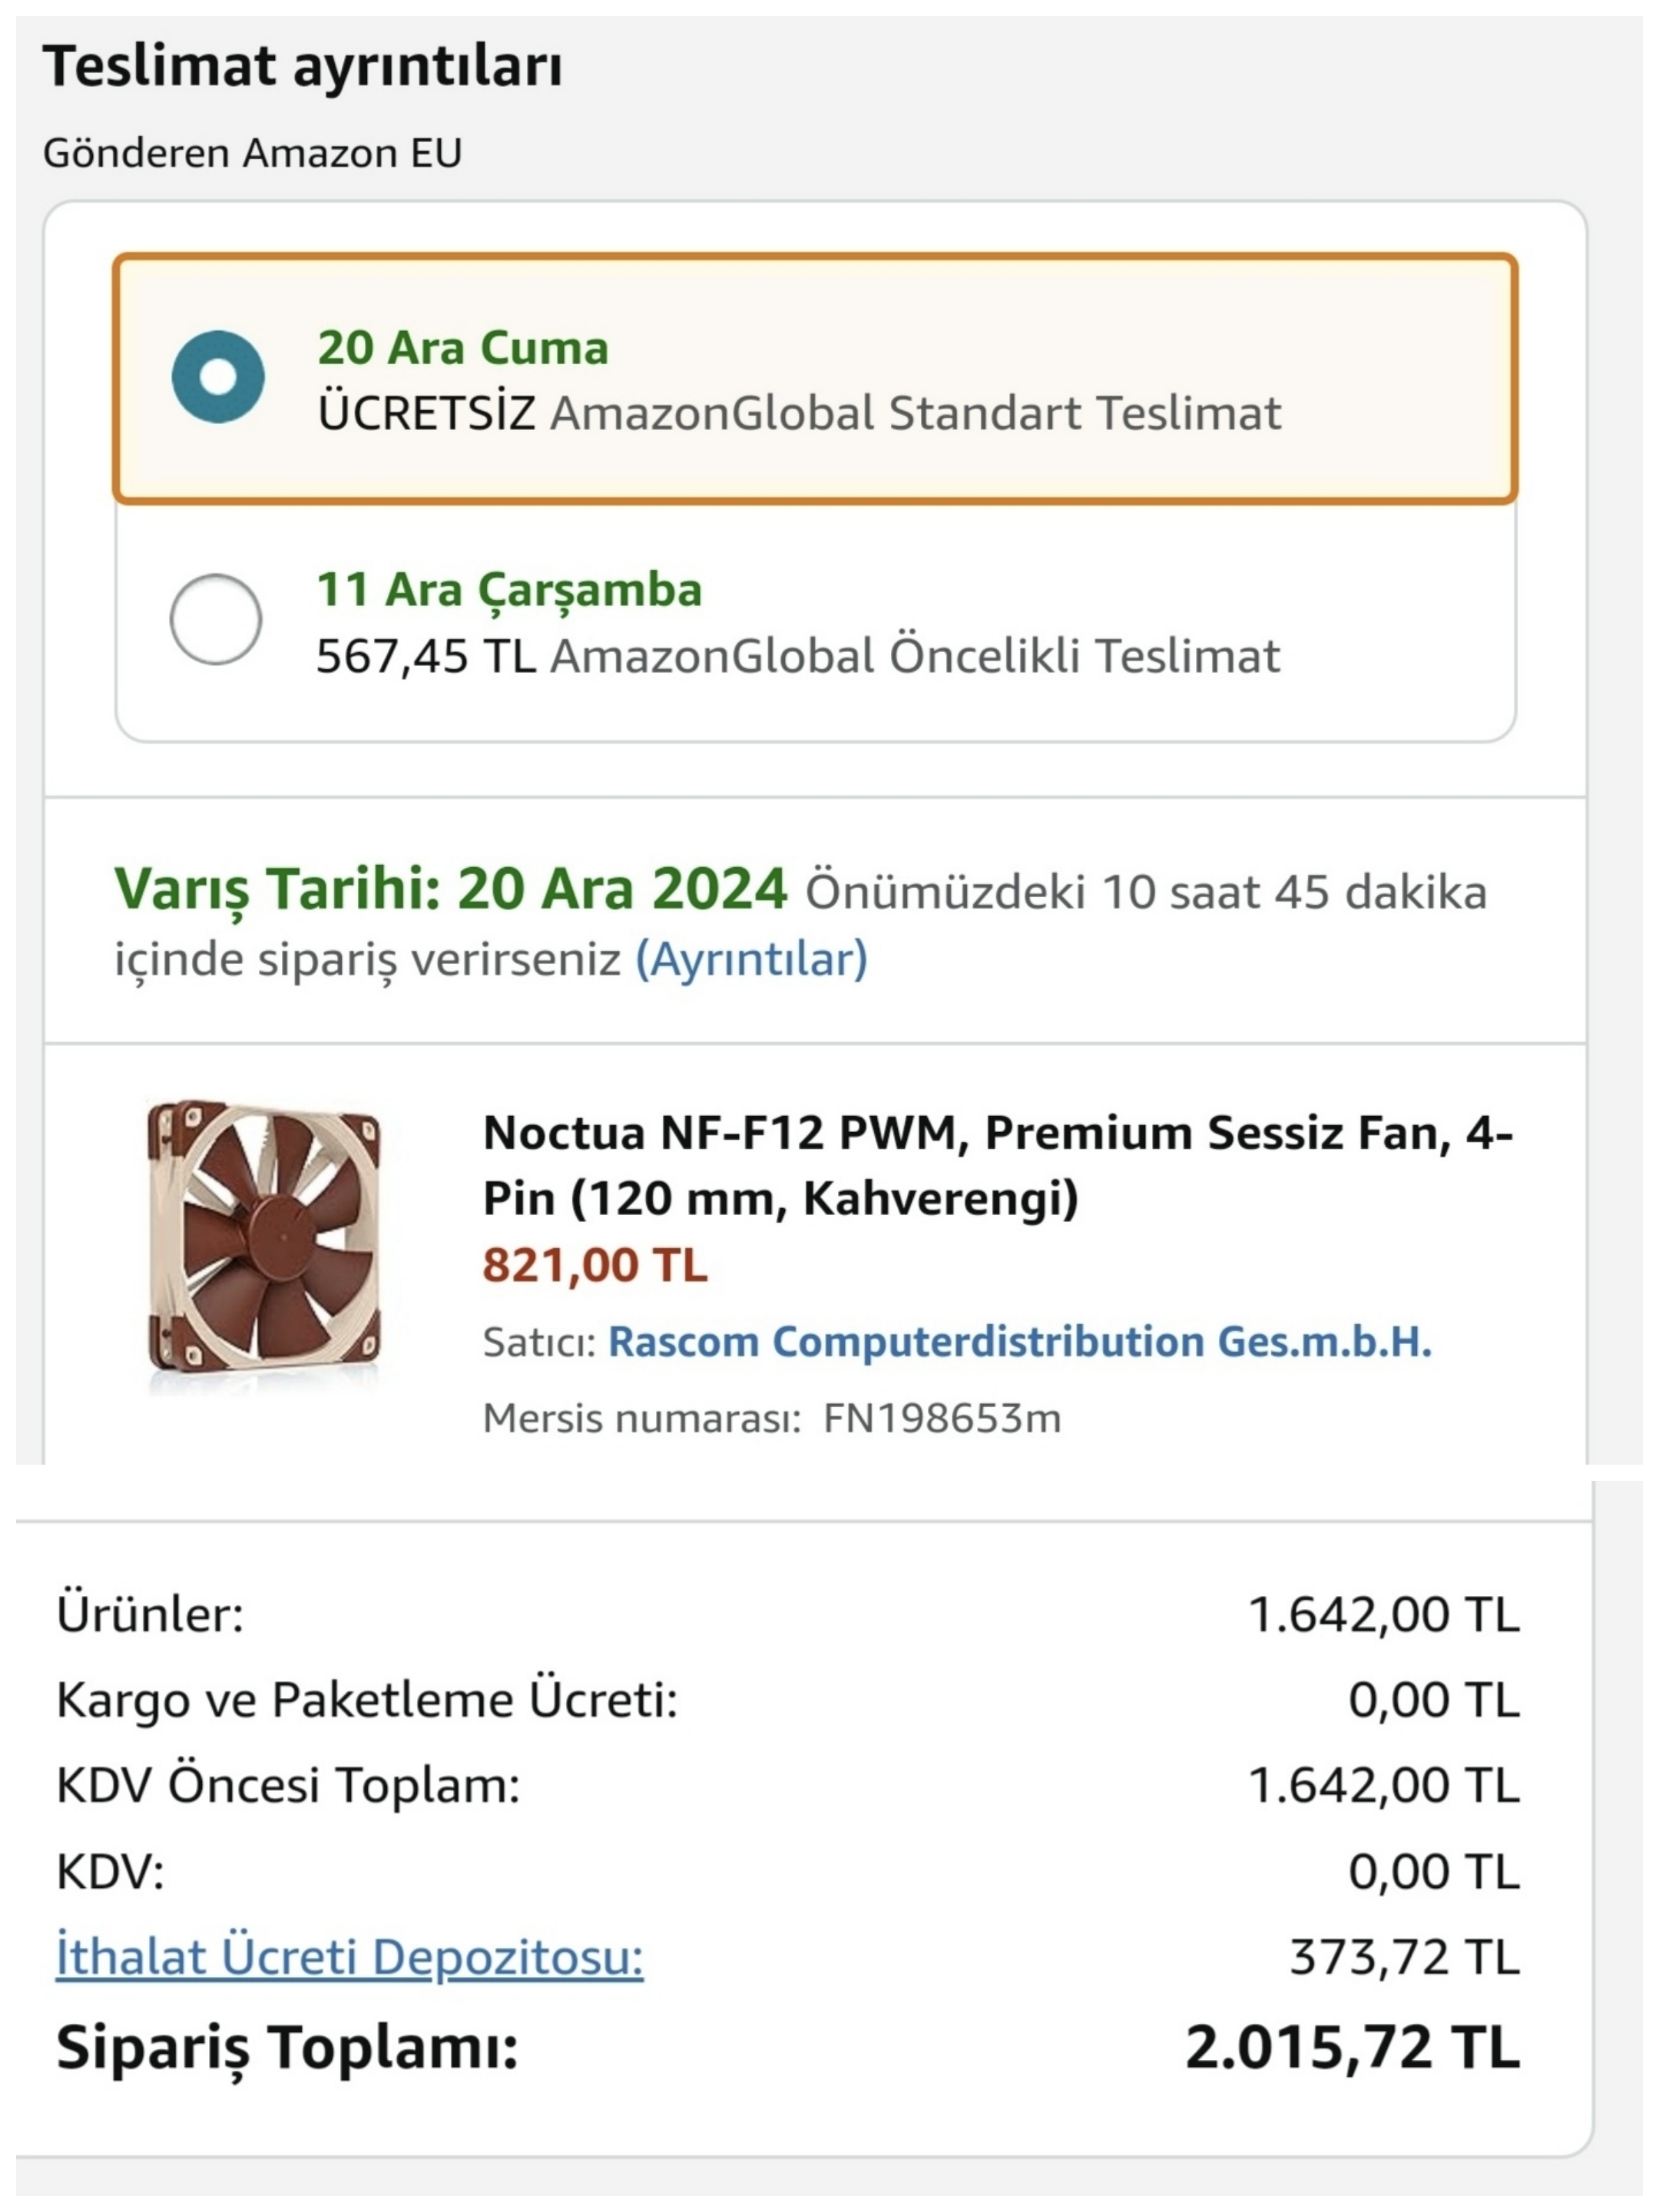
Task: Click the Noctua NF-F12 PWM product title
Action: pyautogui.click(x=996, y=1165)
